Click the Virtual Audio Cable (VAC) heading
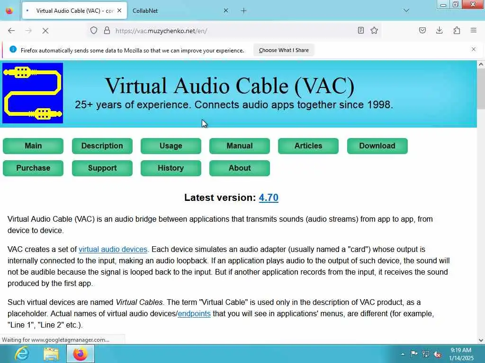The height and width of the screenshot is (363, 485). tap(230, 86)
